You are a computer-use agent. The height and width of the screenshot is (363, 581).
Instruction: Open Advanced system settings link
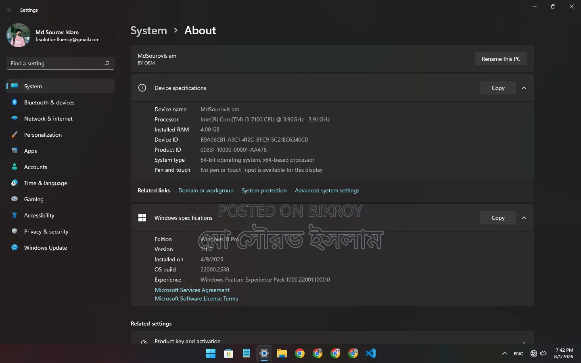click(x=327, y=190)
